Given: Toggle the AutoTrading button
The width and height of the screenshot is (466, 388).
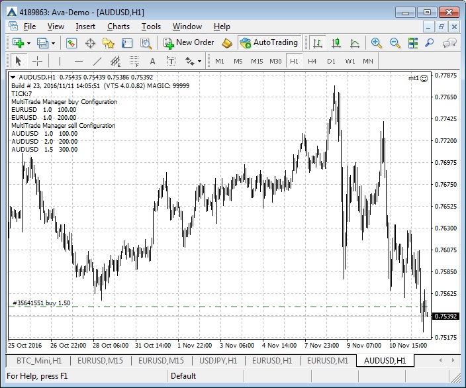Looking at the screenshot, I should (269, 43).
